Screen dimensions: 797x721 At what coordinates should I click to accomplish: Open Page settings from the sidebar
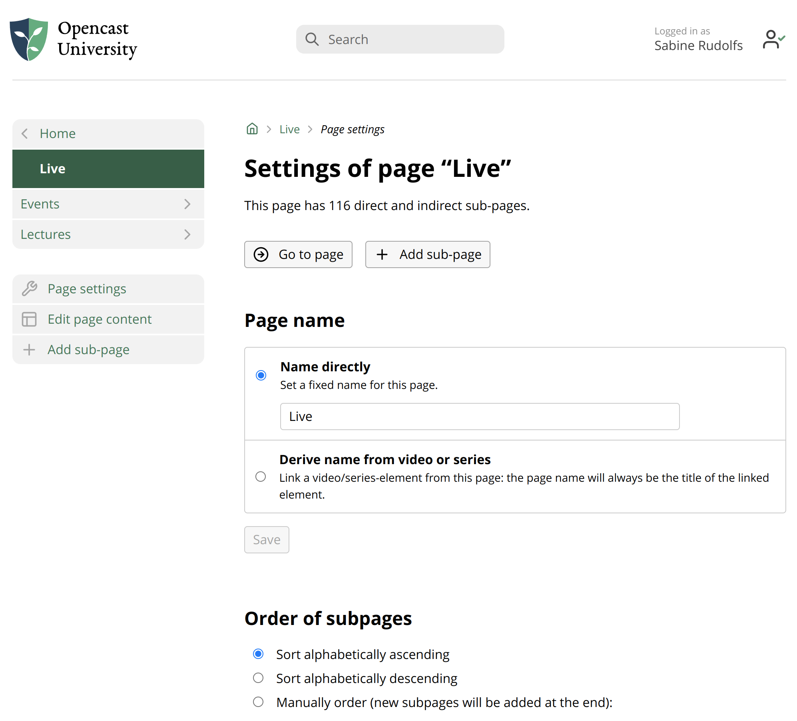[x=87, y=288]
